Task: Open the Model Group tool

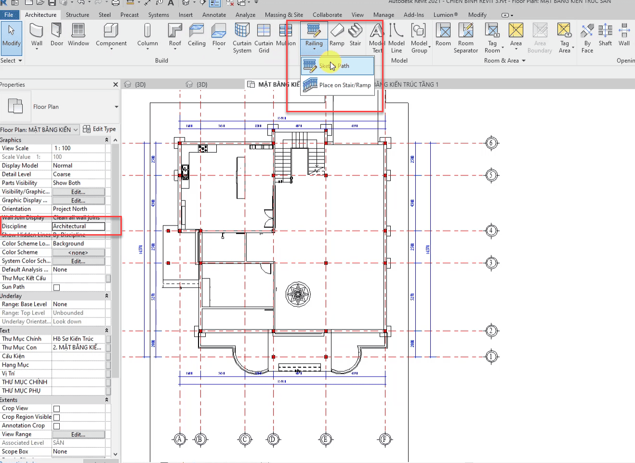Action: click(419, 38)
